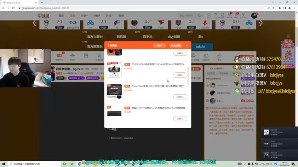Switch to 官方主舞台 stream

(95, 37)
